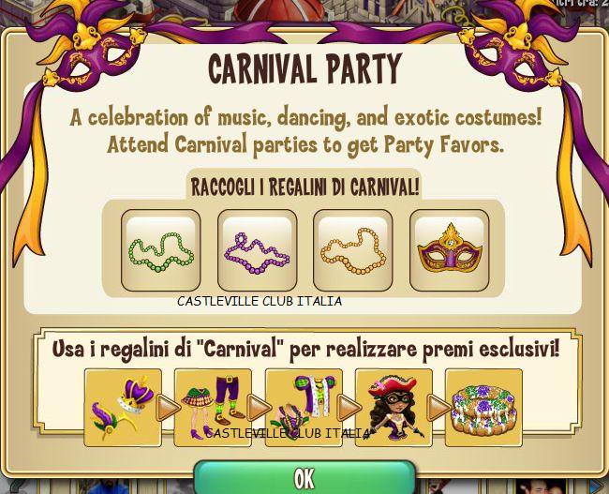Select the purple crown and feather prize
609x494 pixels.
(123, 408)
